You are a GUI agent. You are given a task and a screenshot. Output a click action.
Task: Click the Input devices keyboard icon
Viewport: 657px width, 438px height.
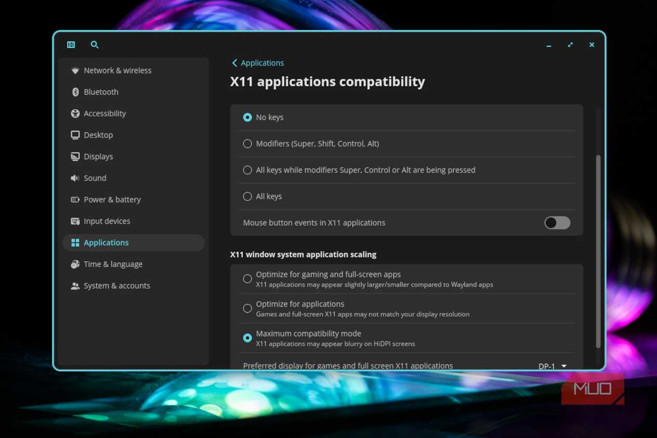click(75, 221)
